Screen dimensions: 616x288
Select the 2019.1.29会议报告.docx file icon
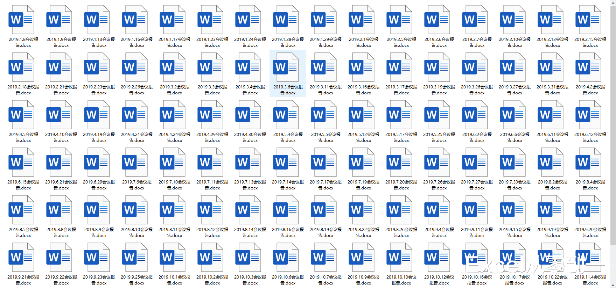point(324,20)
